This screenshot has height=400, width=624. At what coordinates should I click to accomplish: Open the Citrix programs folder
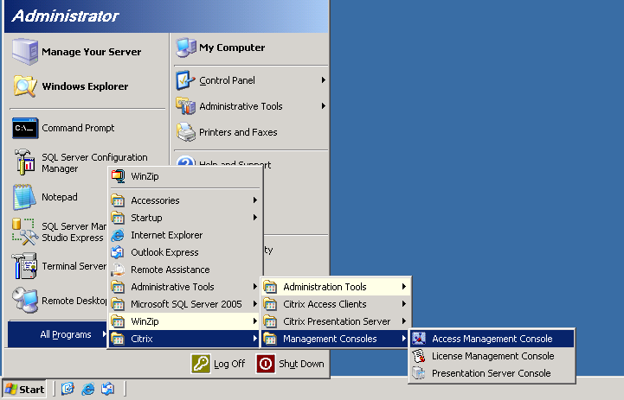coord(184,339)
